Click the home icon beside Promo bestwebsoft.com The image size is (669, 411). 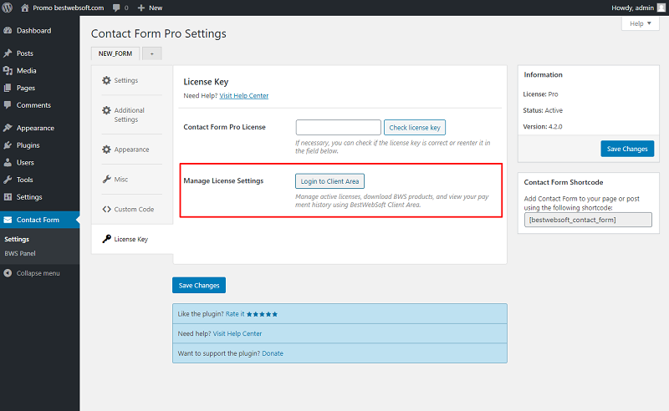[x=25, y=8]
